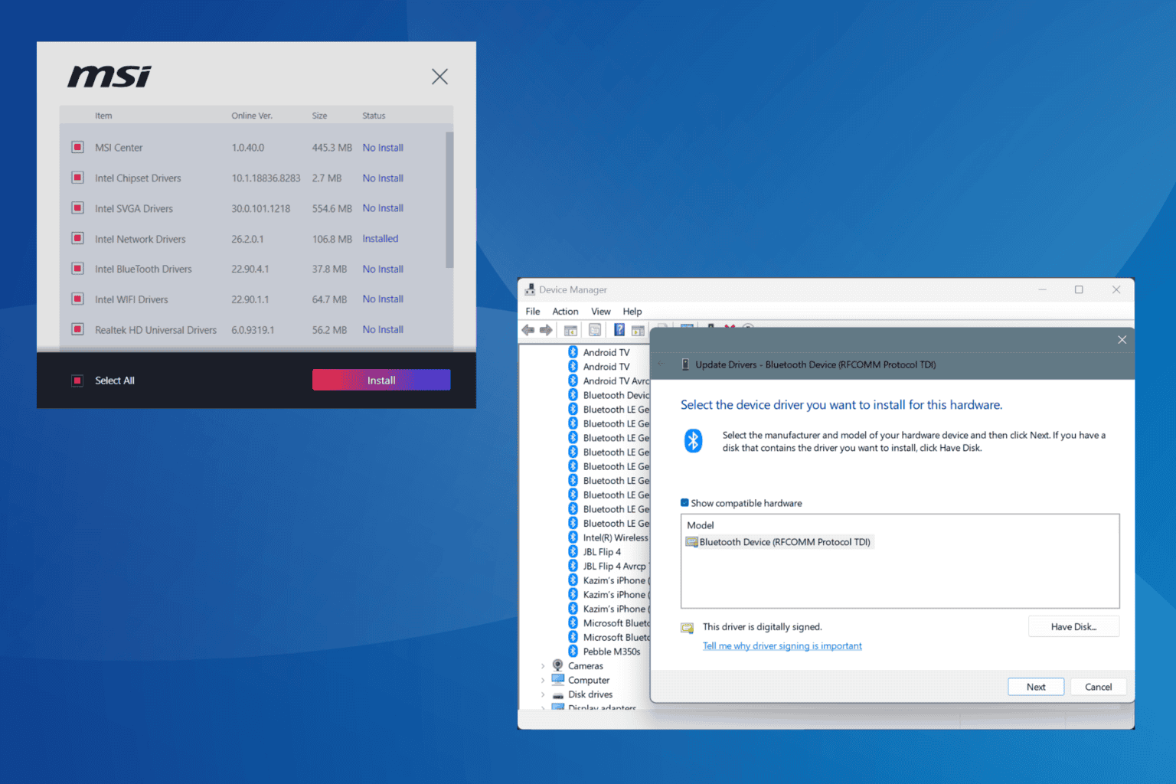Click the blue Help question-mark toolbar icon
1176x784 pixels.
point(619,330)
